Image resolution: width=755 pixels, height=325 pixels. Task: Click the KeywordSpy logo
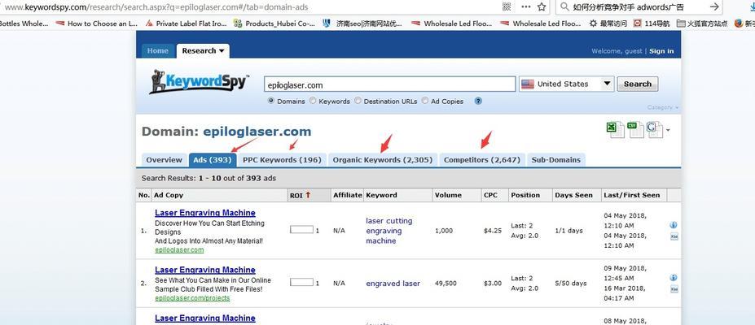coord(200,81)
